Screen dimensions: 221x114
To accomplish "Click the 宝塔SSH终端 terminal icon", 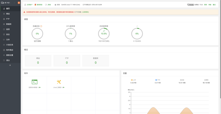I will (x=34, y=82).
